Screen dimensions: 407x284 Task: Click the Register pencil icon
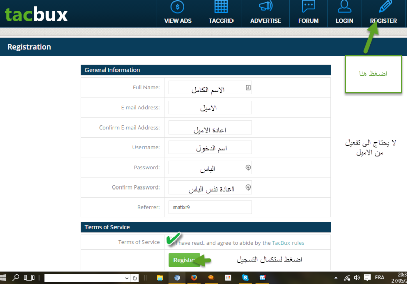385,6
